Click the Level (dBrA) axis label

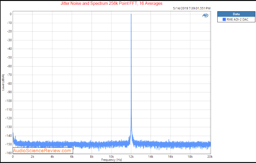click(x=3, y=82)
